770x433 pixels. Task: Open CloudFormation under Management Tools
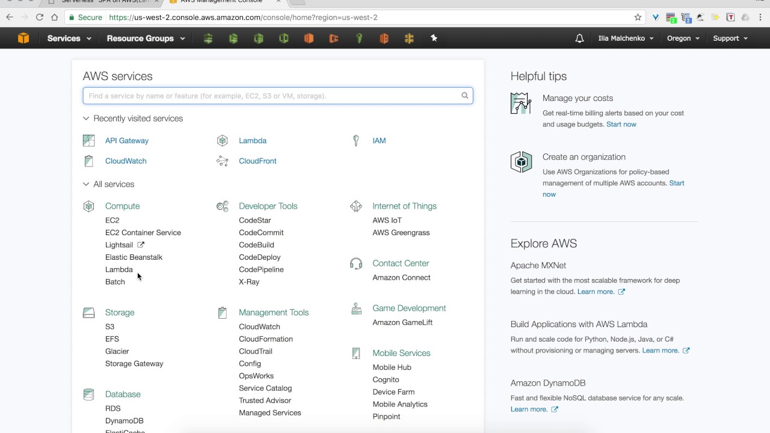pos(266,339)
